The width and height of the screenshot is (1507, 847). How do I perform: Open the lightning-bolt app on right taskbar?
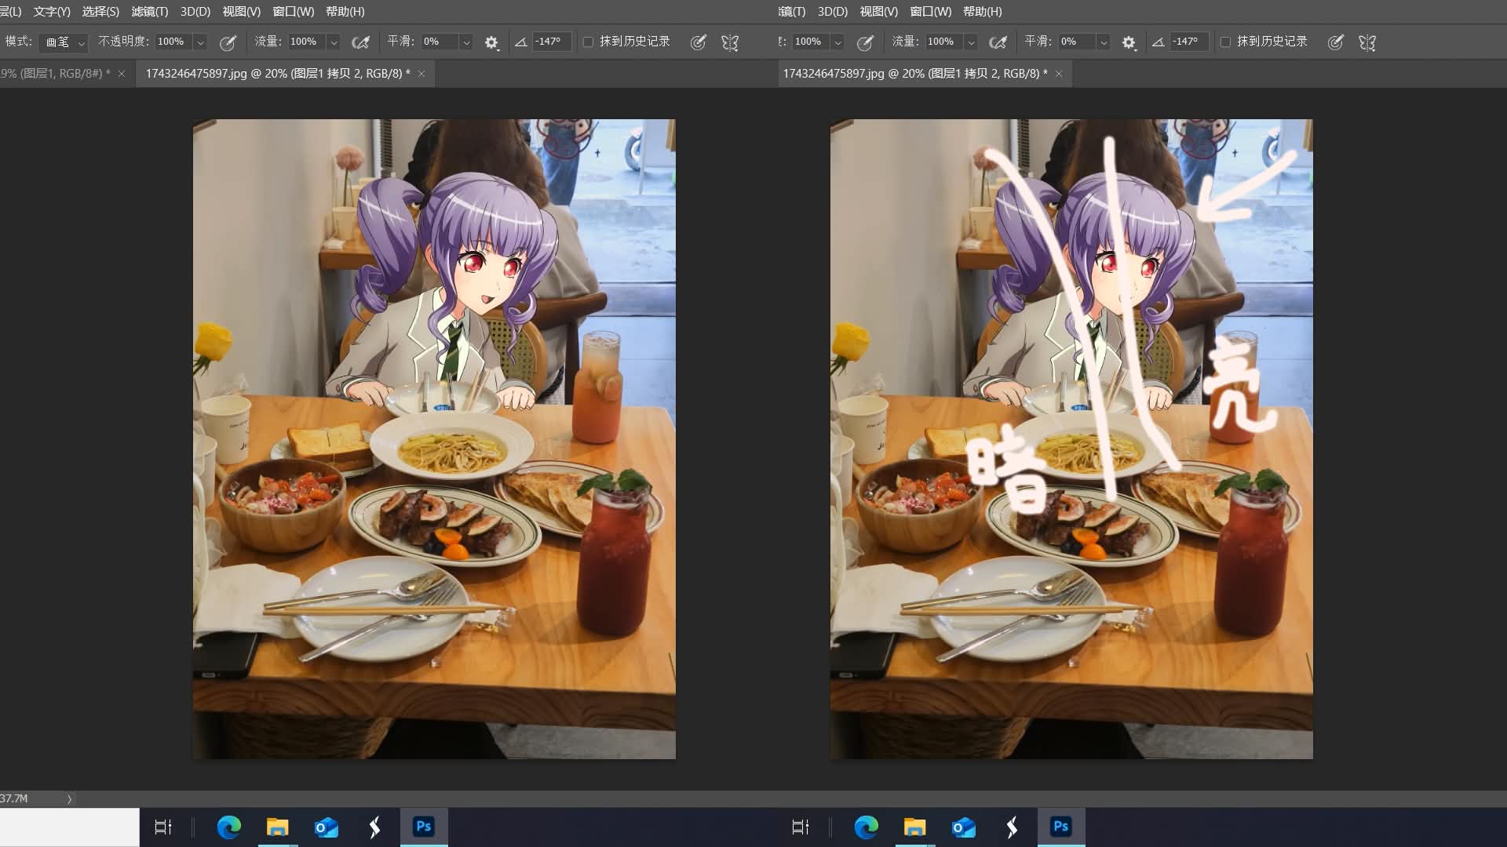[1012, 827]
